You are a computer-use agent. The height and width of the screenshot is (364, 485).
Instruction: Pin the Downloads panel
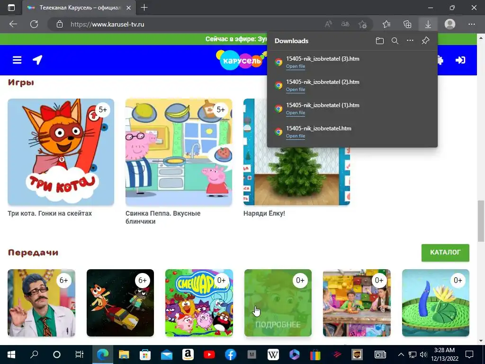point(426,41)
